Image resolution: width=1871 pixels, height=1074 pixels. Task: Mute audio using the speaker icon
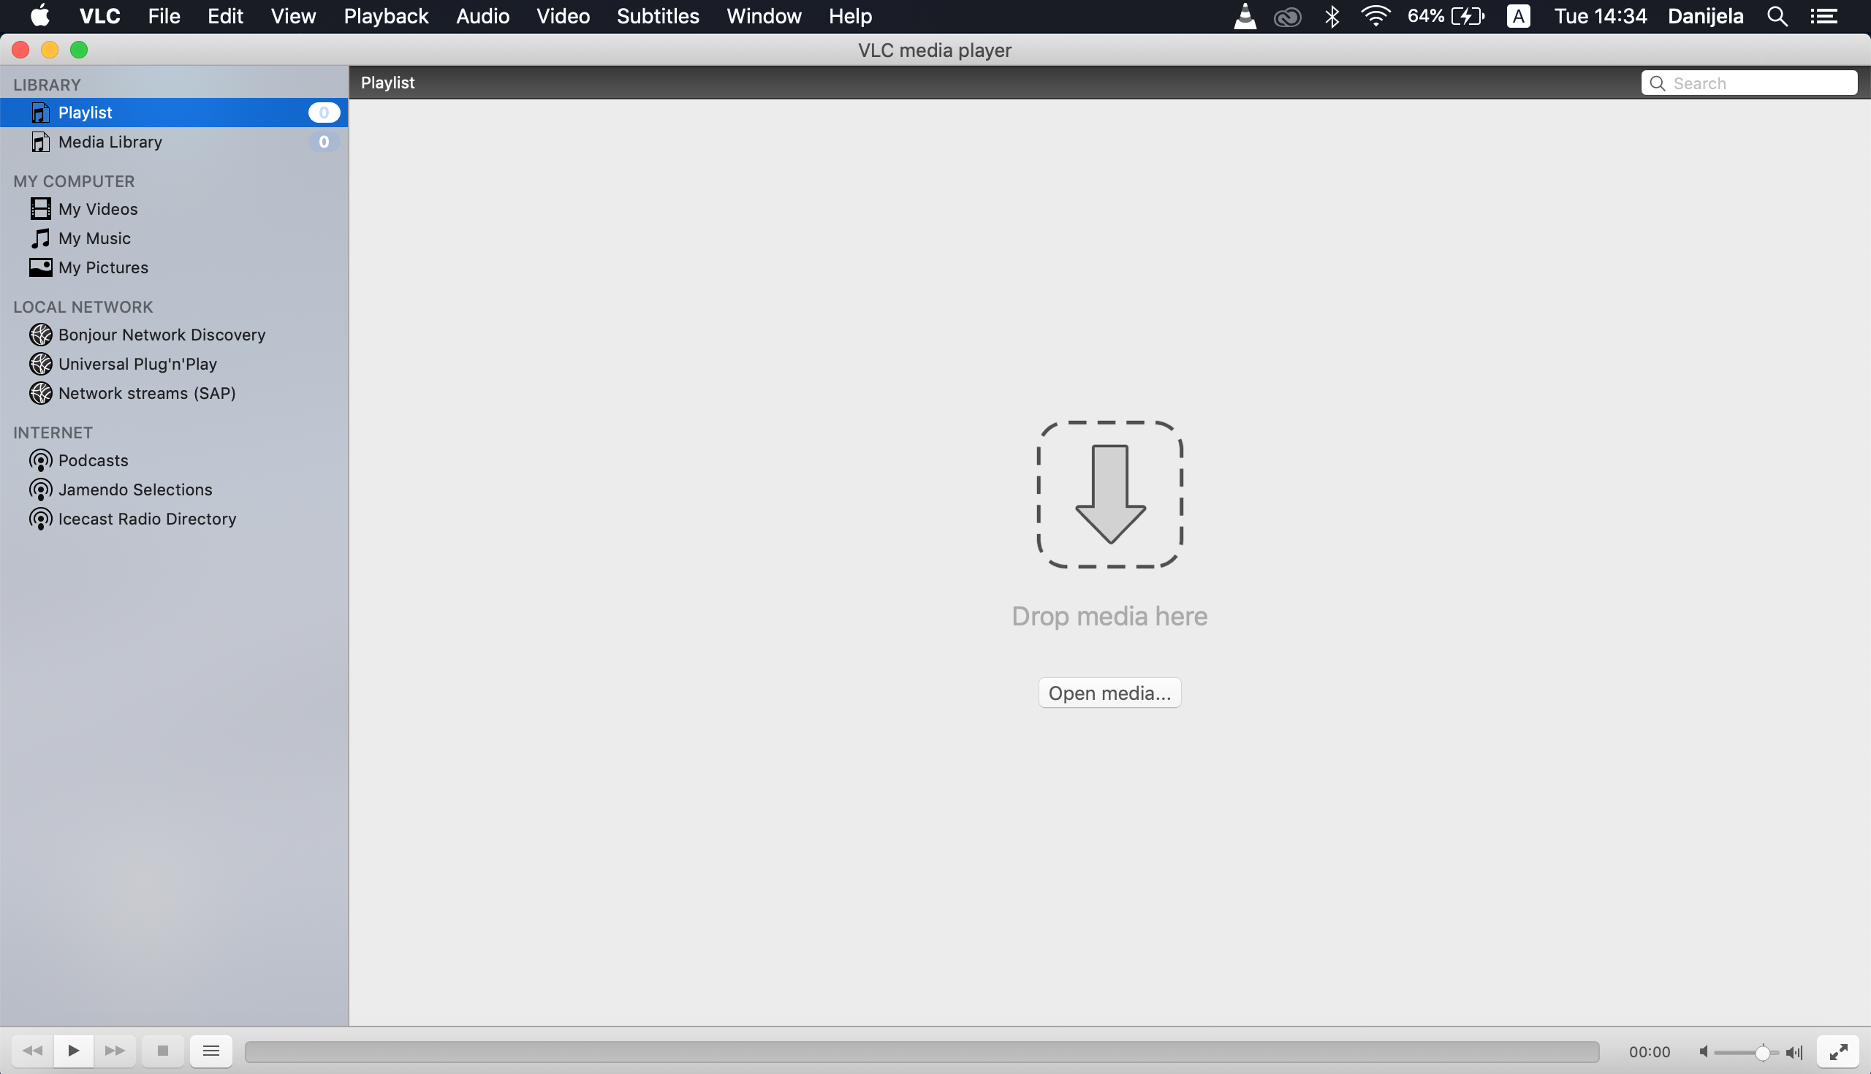[1703, 1051]
